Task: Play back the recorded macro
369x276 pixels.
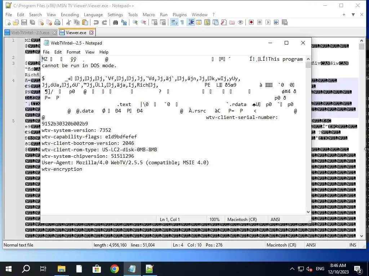Action: pyautogui.click(x=268, y=22)
